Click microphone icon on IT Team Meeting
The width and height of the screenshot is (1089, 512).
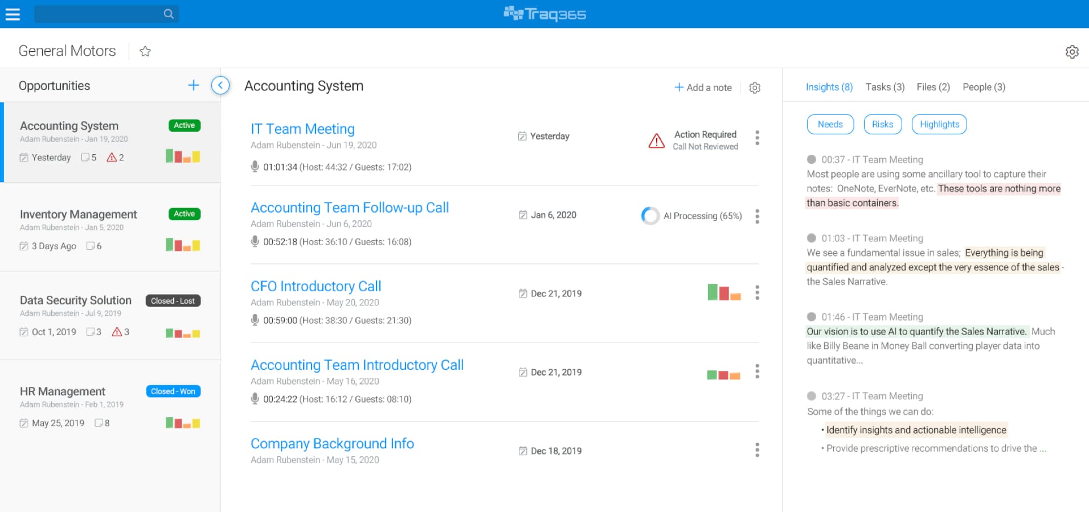click(255, 166)
